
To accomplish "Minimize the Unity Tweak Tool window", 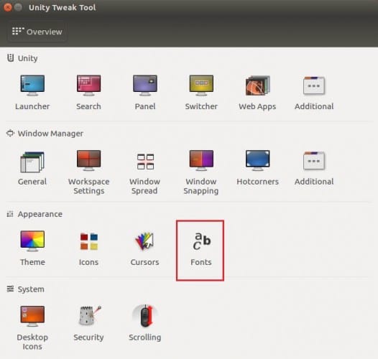I will pyautogui.click(x=18, y=7).
